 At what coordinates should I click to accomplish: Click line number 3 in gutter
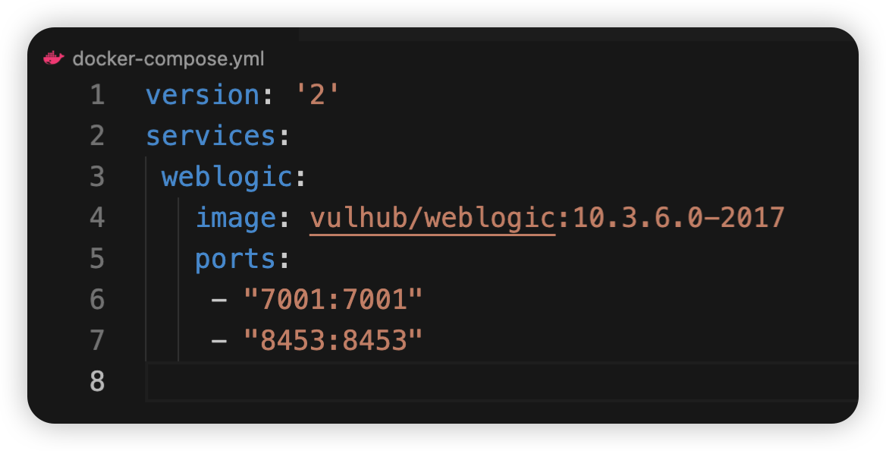(x=97, y=177)
